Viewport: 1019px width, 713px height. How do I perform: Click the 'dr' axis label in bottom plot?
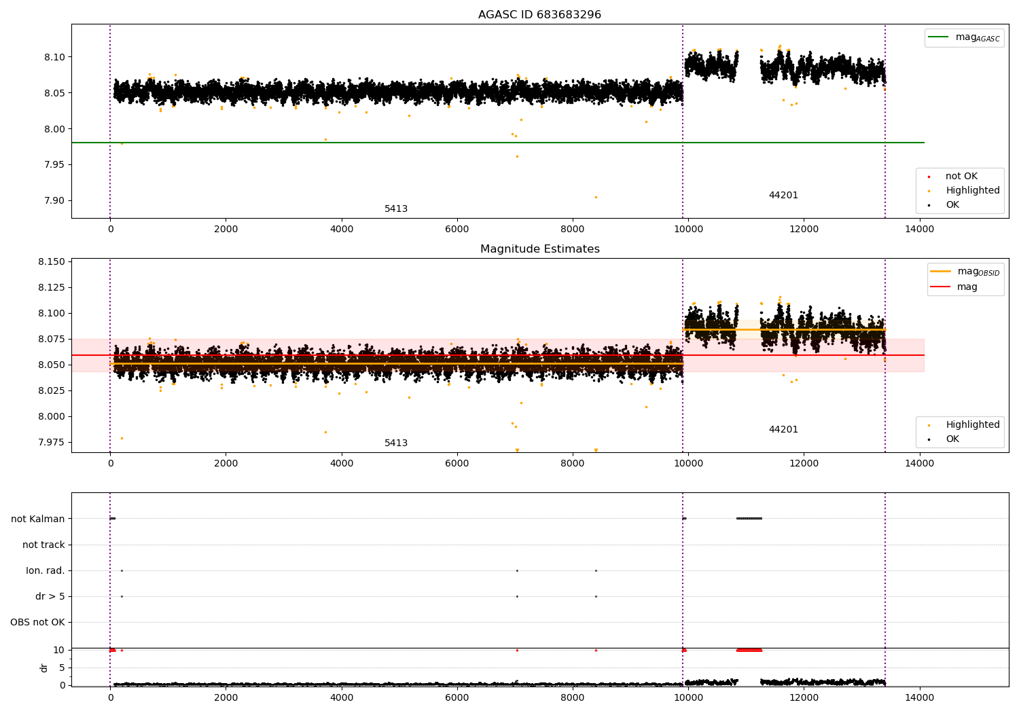click(44, 668)
